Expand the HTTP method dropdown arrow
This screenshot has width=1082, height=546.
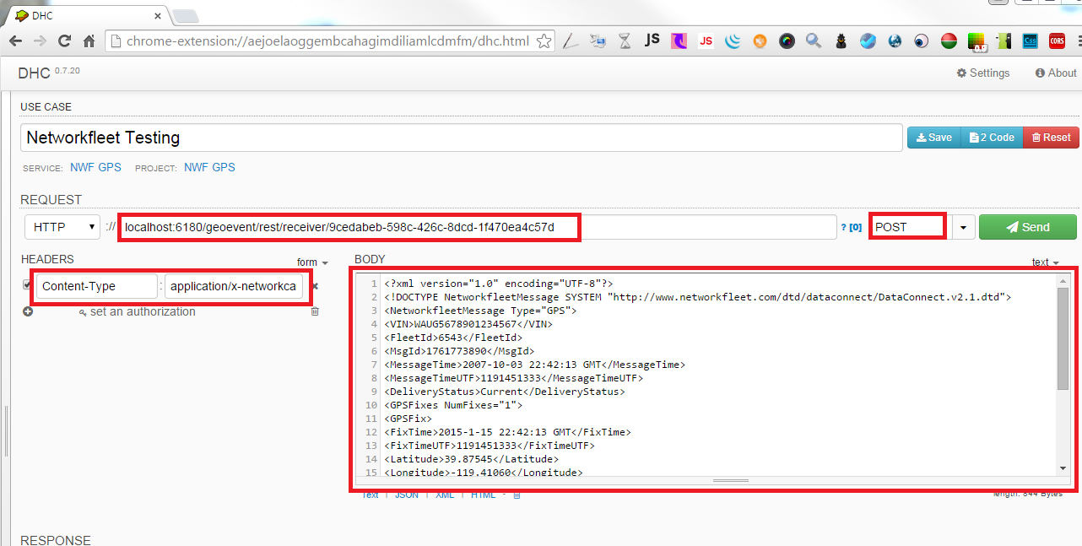click(963, 227)
